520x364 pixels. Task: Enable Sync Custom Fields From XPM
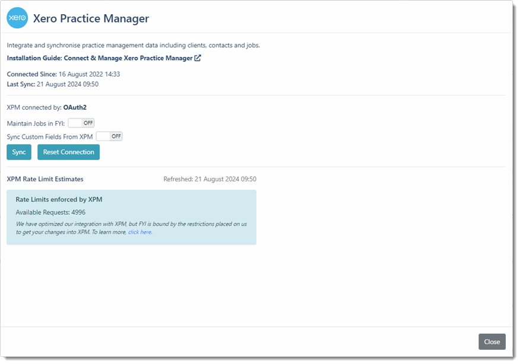point(109,136)
